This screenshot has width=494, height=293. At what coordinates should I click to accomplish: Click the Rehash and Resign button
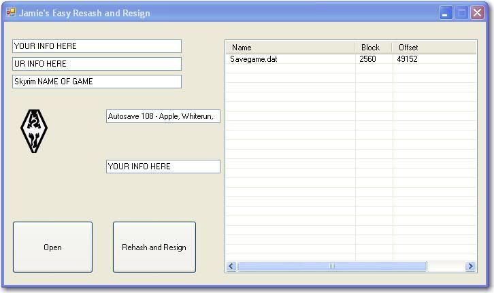coord(154,247)
